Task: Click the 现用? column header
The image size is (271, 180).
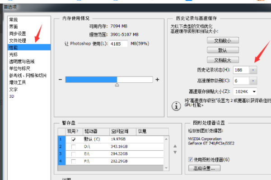Action: pos(74,131)
